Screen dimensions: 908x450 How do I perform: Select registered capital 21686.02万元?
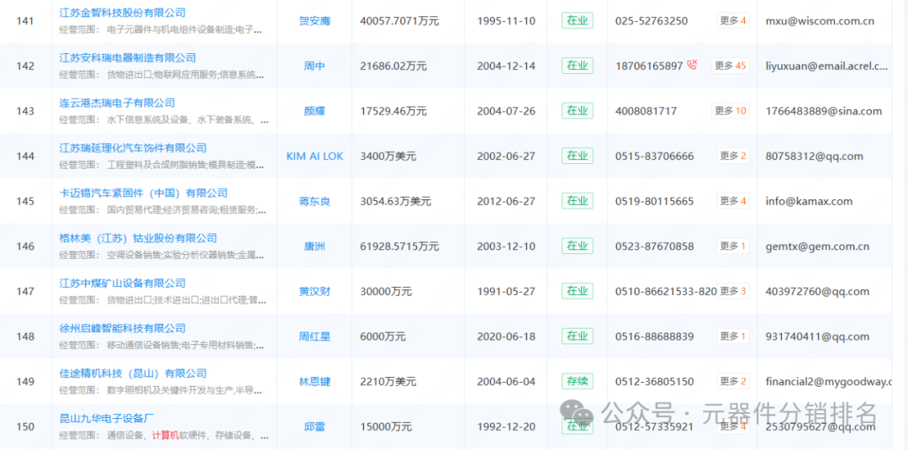pos(393,66)
